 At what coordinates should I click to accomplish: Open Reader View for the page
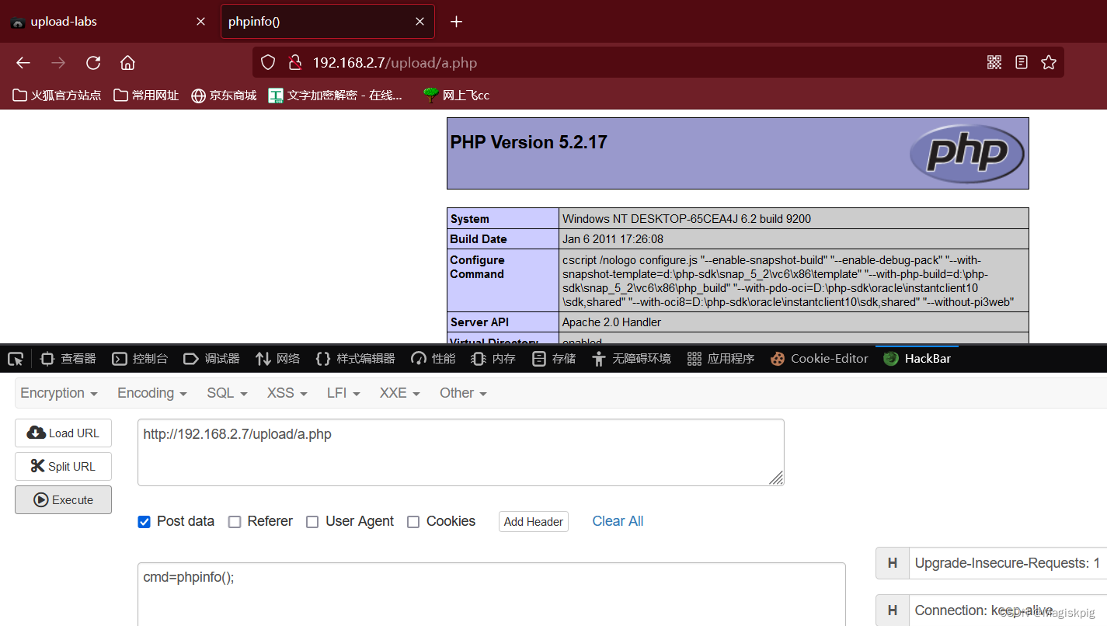pos(1021,62)
